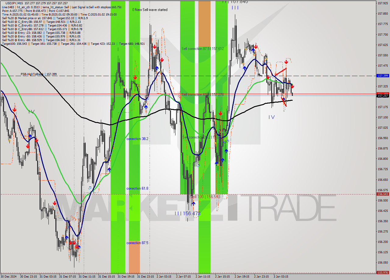Click the '31 Dec 23:15' time axis label

coord(145,277)
